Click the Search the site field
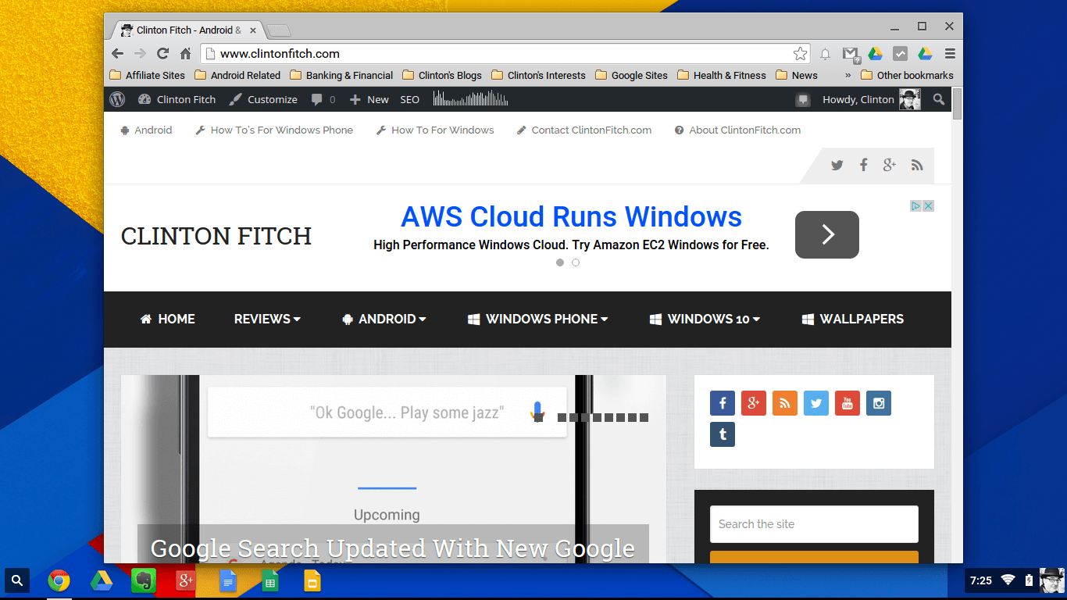This screenshot has width=1067, height=600. (814, 524)
